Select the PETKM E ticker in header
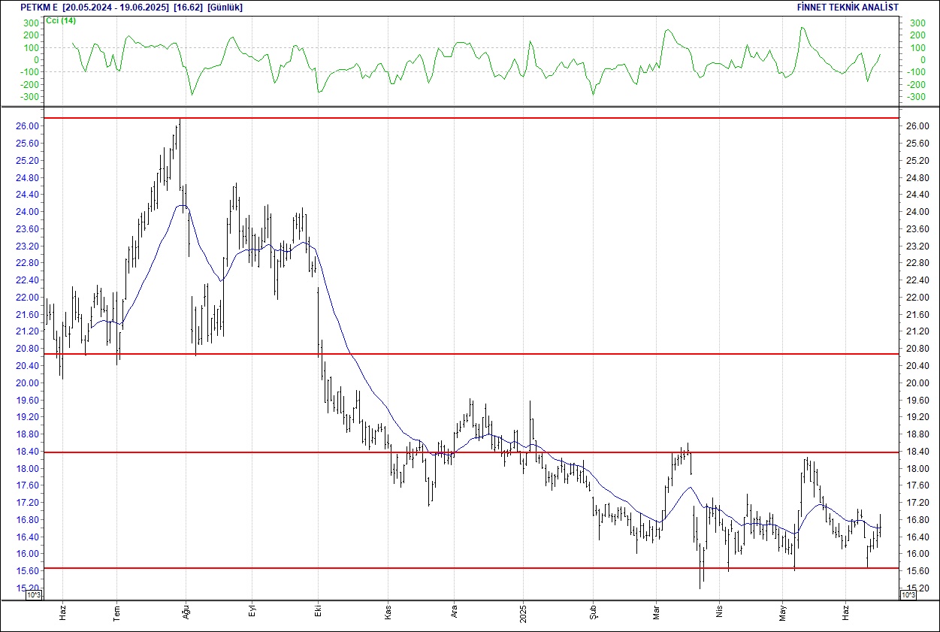 [39, 7]
